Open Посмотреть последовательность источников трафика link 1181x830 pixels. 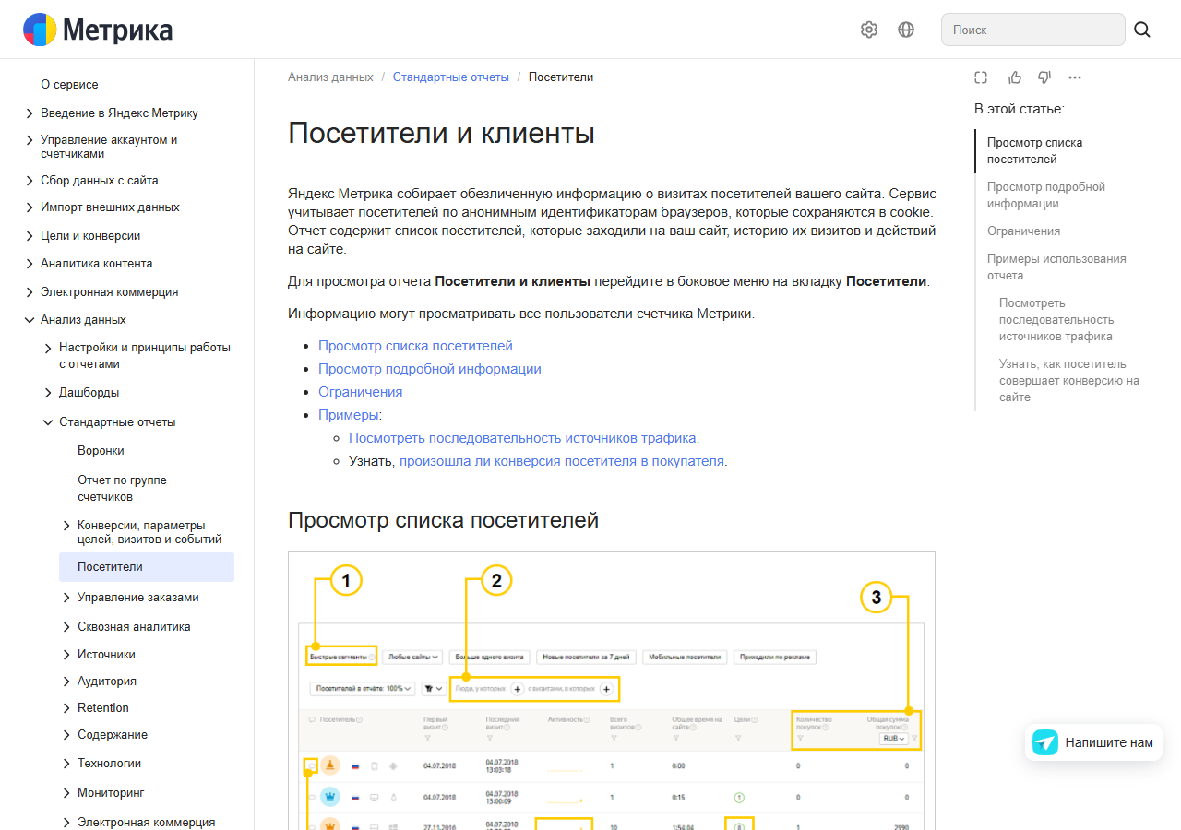coord(522,438)
